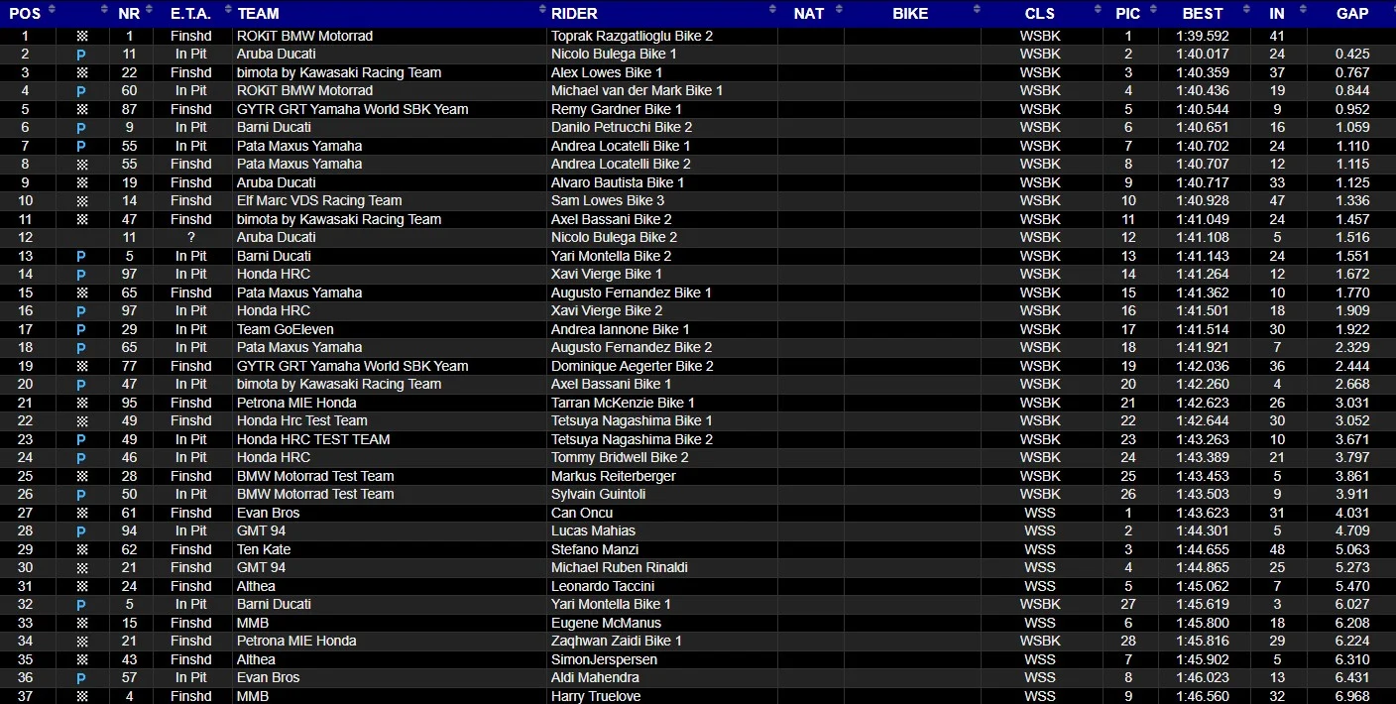Select the pit icon for Michael van der Mark

point(81,91)
